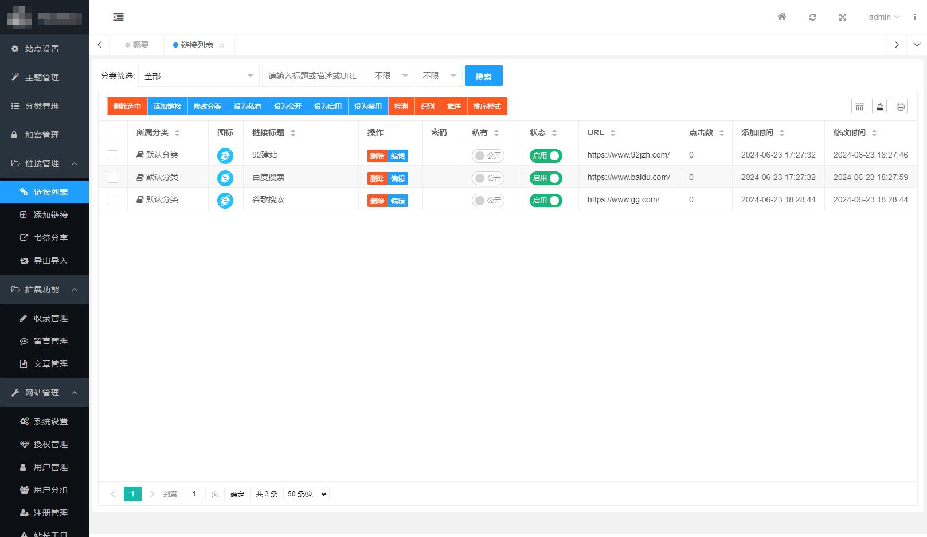Open the first 不限 filter dropdown
The width and height of the screenshot is (927, 537).
(392, 76)
